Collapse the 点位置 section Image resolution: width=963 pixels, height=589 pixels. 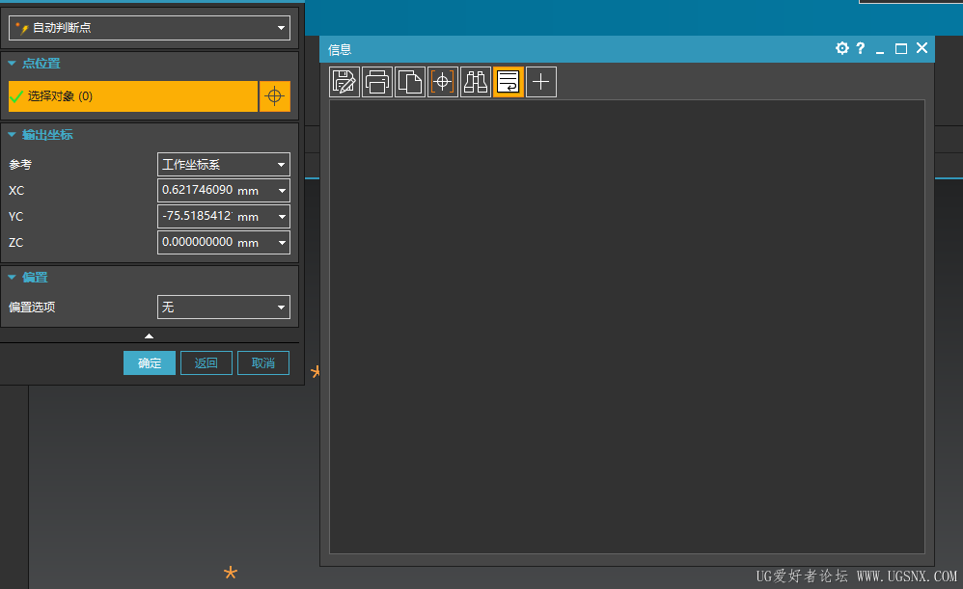[12, 64]
